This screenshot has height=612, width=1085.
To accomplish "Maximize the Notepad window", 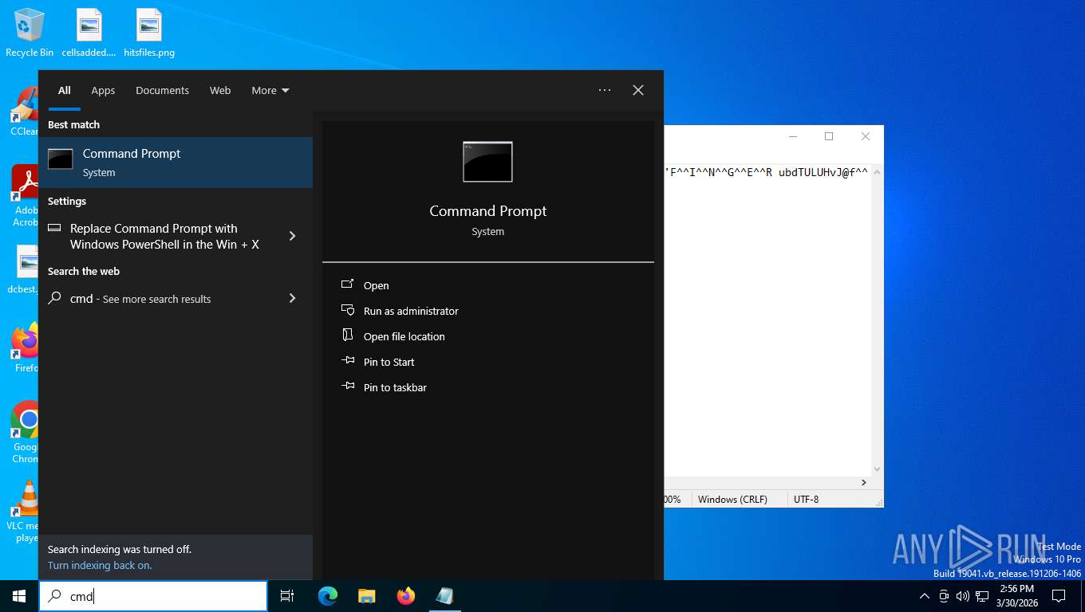I will 829,136.
